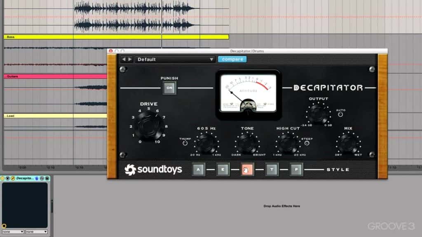Click the device activator power button
Screen dimensions: 422x237
click(3, 178)
